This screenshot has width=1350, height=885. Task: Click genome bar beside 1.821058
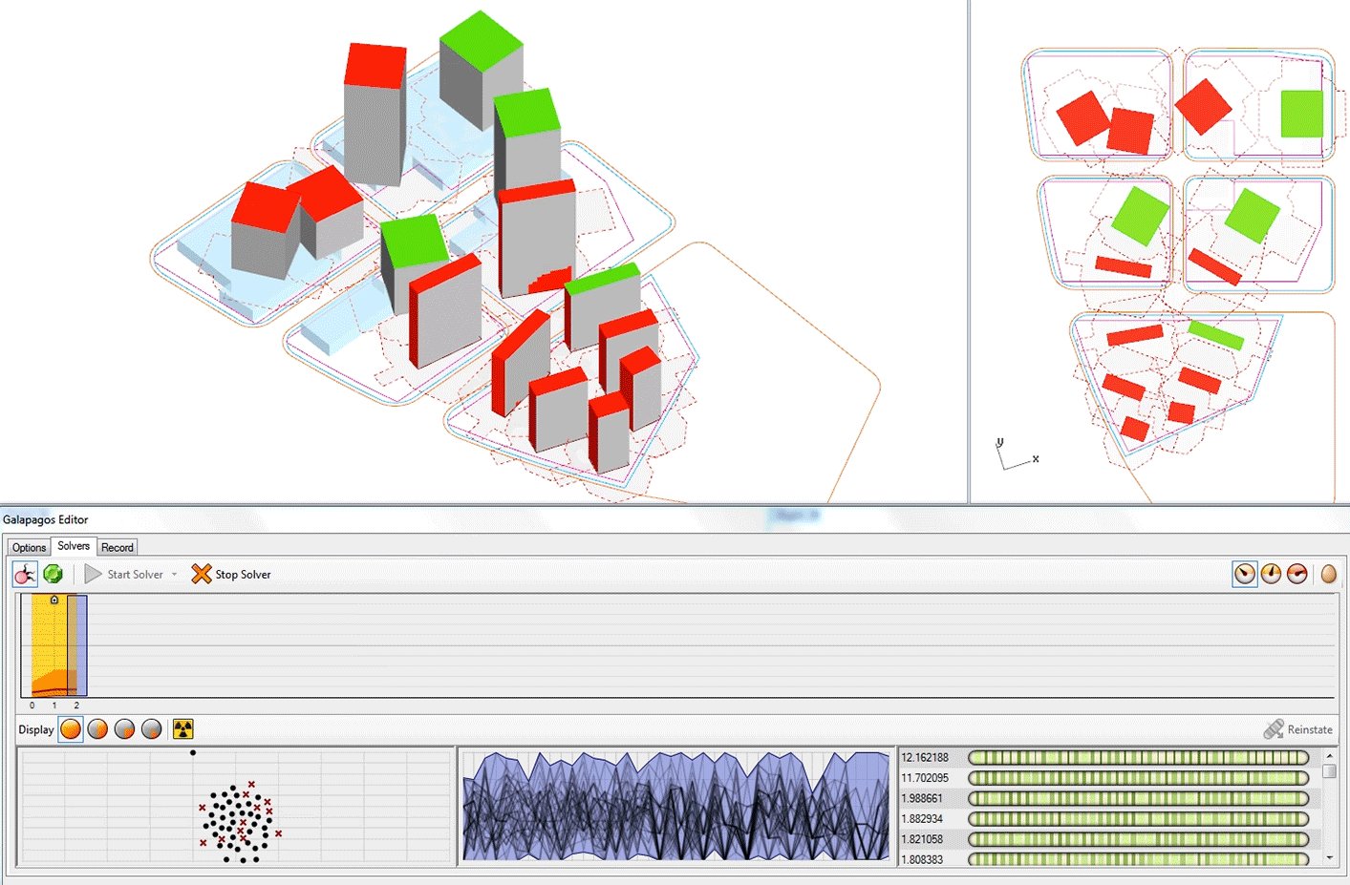pos(1138,839)
